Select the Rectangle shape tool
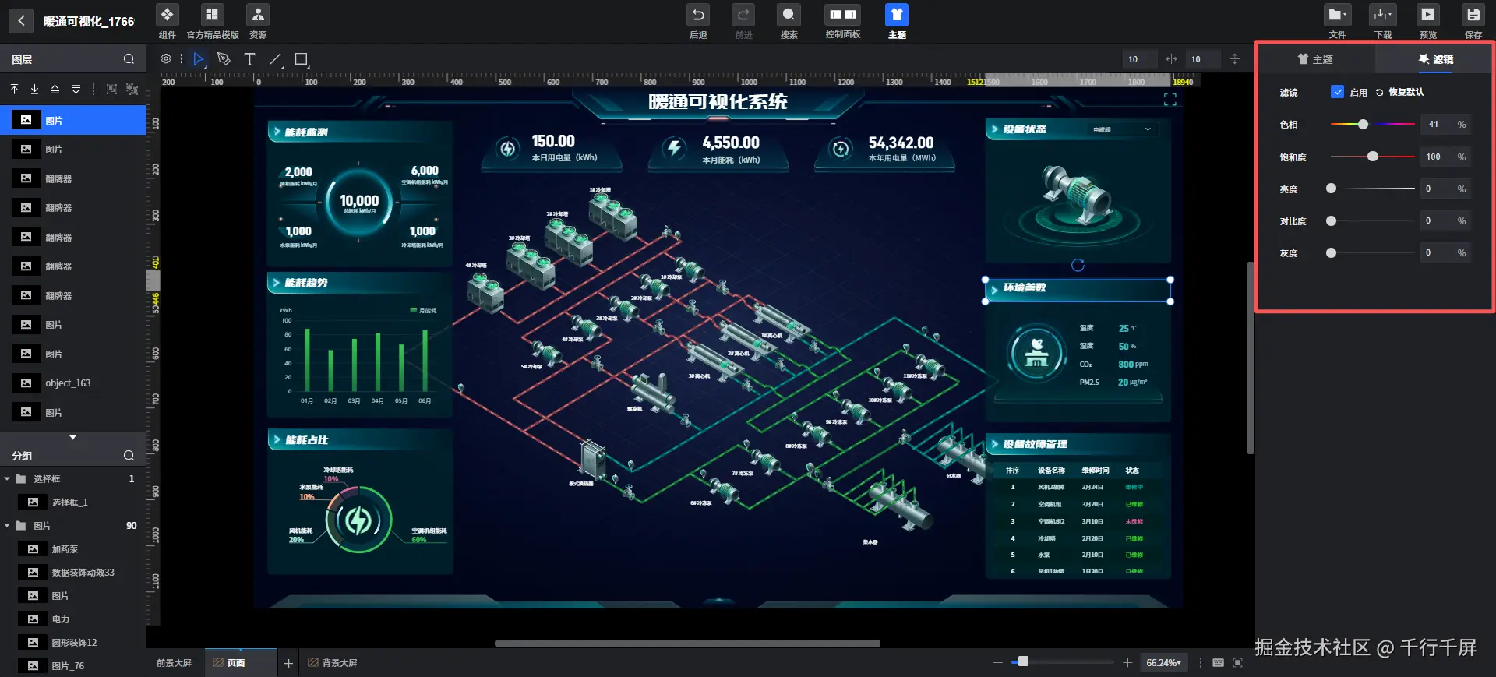This screenshot has height=677, width=1496. [x=302, y=58]
